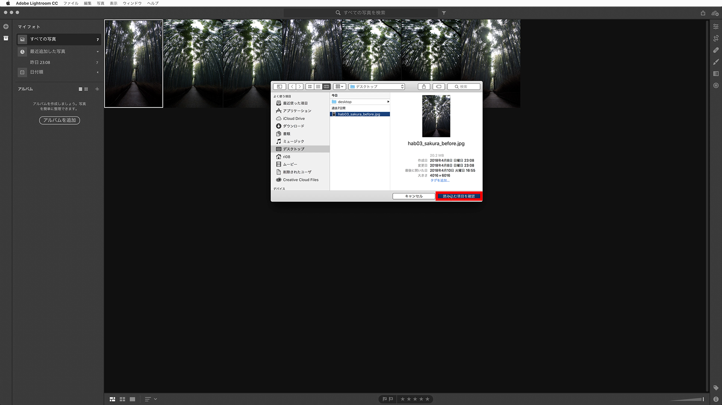Click the edit tags button in dialog
Image resolution: width=722 pixels, height=405 pixels.
tap(439, 87)
